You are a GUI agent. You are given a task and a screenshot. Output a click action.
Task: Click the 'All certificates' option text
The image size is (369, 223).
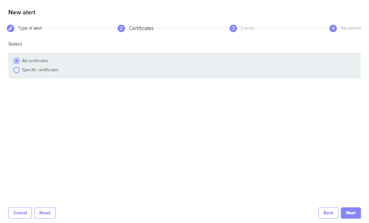click(x=35, y=61)
